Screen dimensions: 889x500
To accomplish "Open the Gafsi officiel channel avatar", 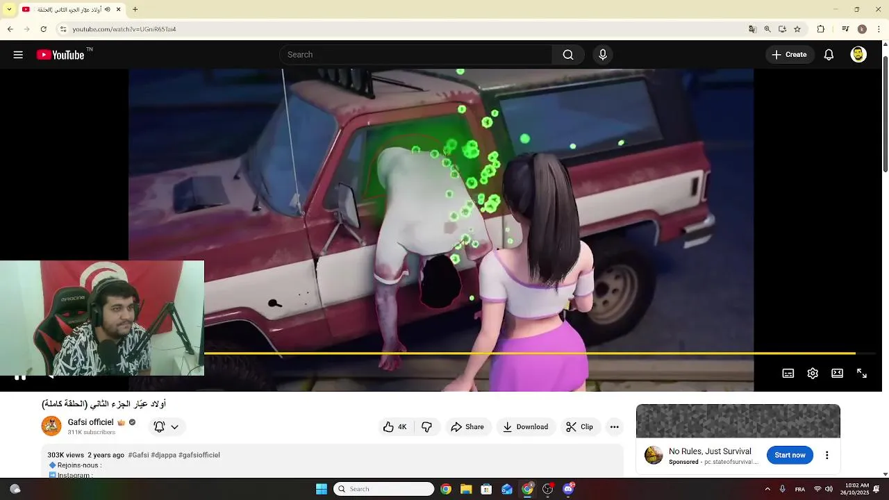I will tap(51, 426).
